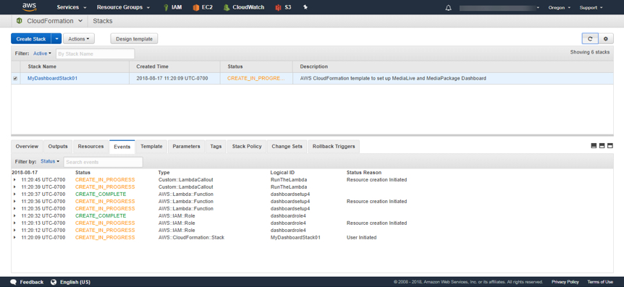Screen dimensions: 624x287
Task: Click the pin shortcuts icon
Action: point(305,7)
